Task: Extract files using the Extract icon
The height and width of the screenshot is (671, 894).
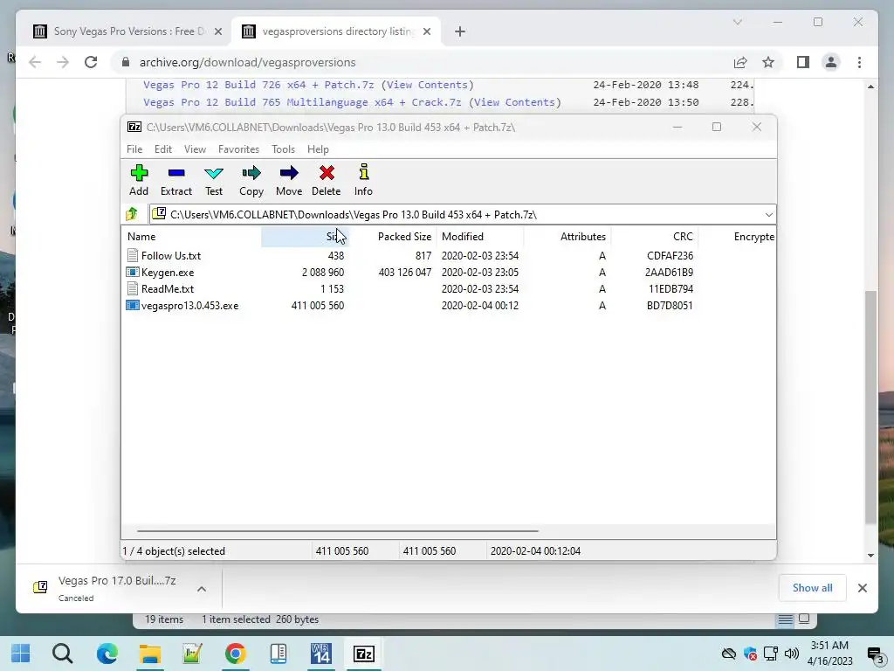Action: coord(176,180)
